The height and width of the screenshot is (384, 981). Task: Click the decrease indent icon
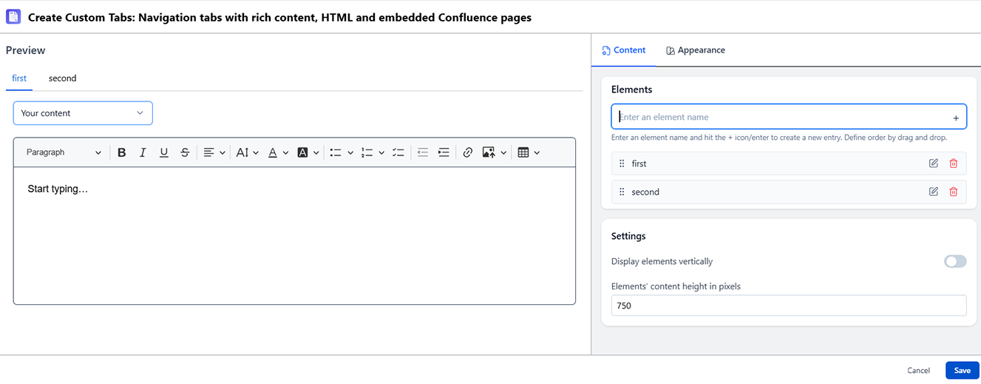tap(423, 152)
